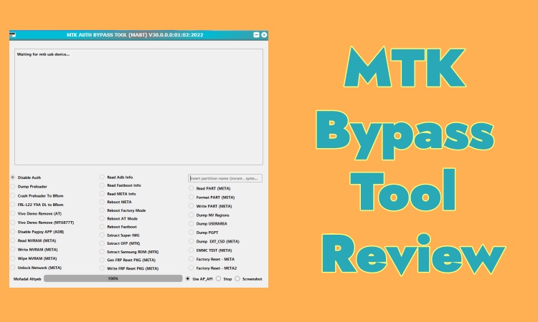The width and height of the screenshot is (538, 322).
Task: Click the partition name input field
Action: (x=225, y=178)
